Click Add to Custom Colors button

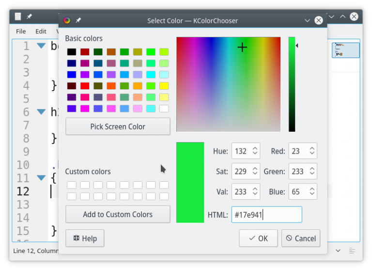coord(118,214)
